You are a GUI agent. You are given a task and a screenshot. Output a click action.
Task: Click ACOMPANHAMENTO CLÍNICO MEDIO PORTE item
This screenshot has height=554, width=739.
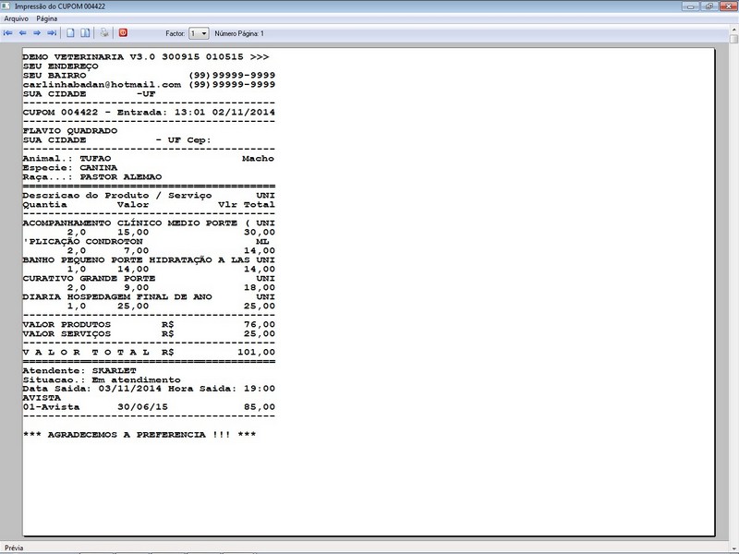pos(149,223)
